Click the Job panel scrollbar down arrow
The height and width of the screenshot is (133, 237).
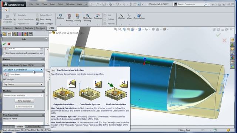47,123
